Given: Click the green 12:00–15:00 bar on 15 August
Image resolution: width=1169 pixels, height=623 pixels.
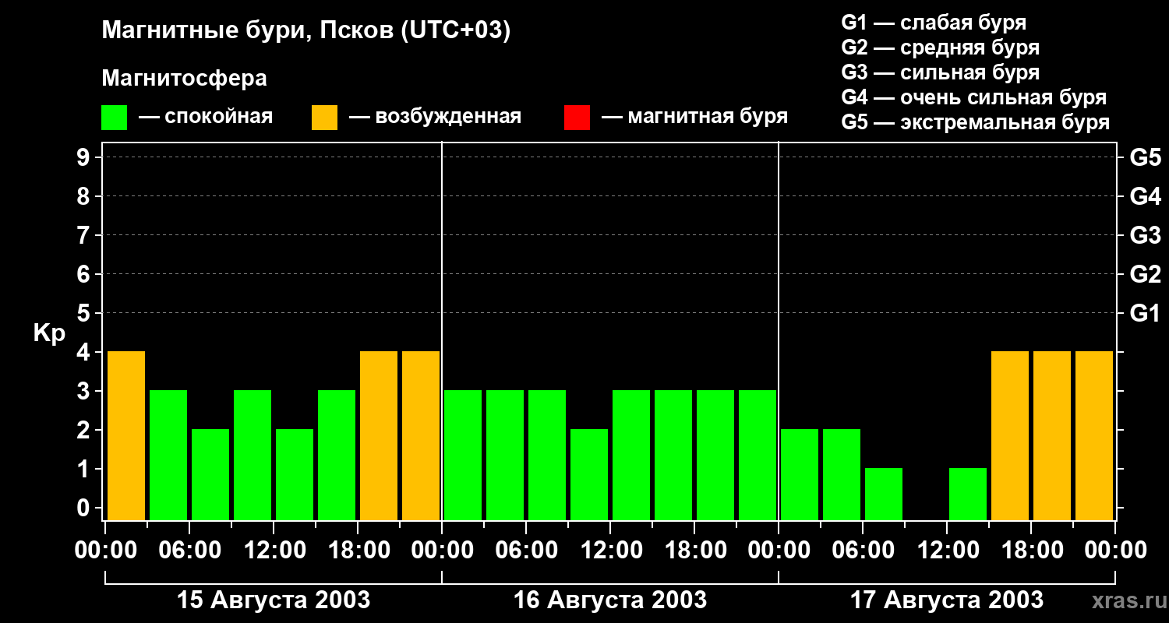Looking at the screenshot, I should point(295,474).
